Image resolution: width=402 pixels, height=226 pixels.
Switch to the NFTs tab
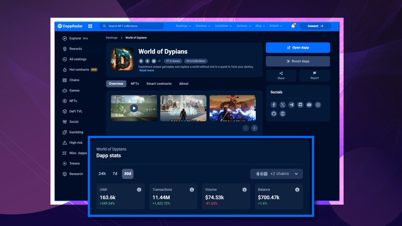coord(135,84)
